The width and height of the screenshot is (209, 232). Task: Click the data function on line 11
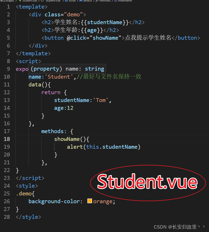point(35,85)
